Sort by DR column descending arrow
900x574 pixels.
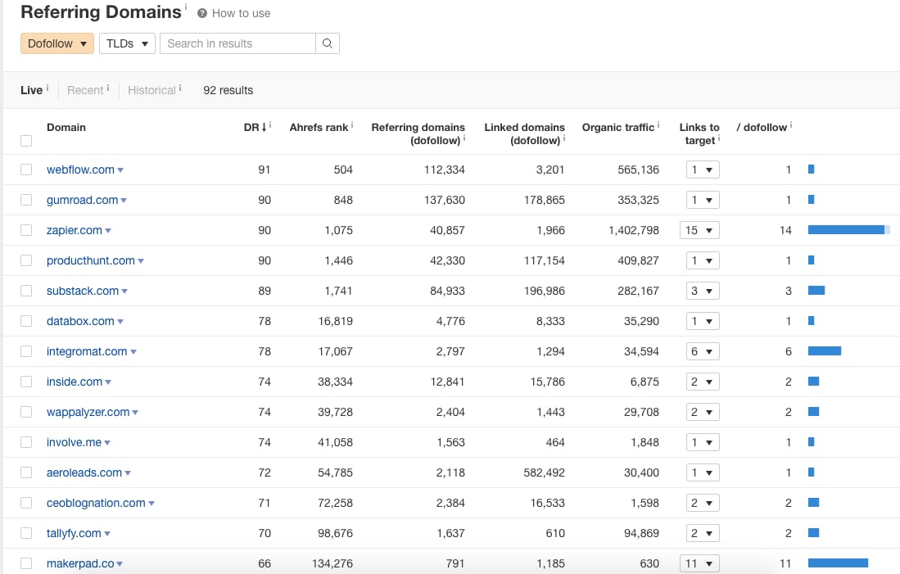click(x=264, y=128)
